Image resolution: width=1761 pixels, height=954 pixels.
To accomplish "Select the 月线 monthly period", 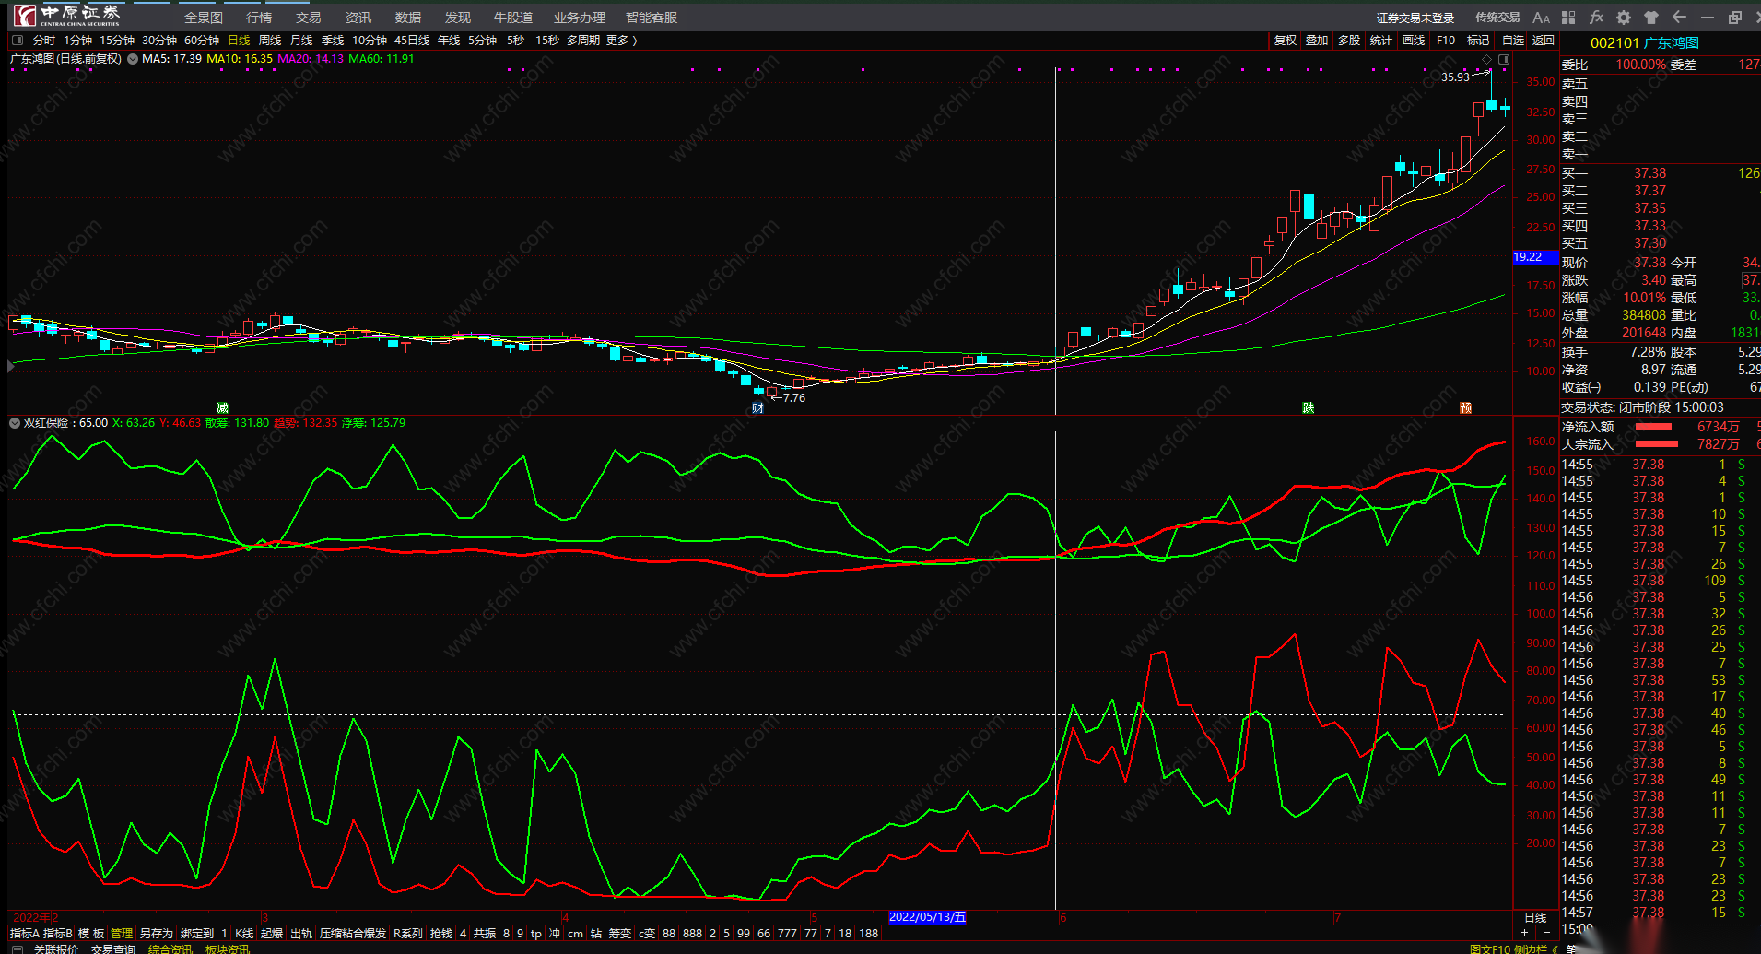I will coord(301,41).
